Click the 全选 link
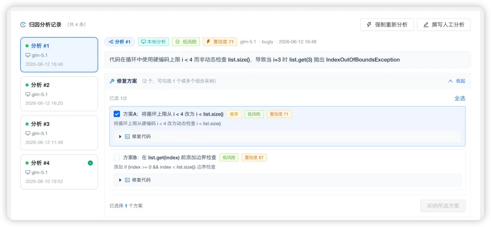This screenshot has height=227, width=491. (x=460, y=98)
